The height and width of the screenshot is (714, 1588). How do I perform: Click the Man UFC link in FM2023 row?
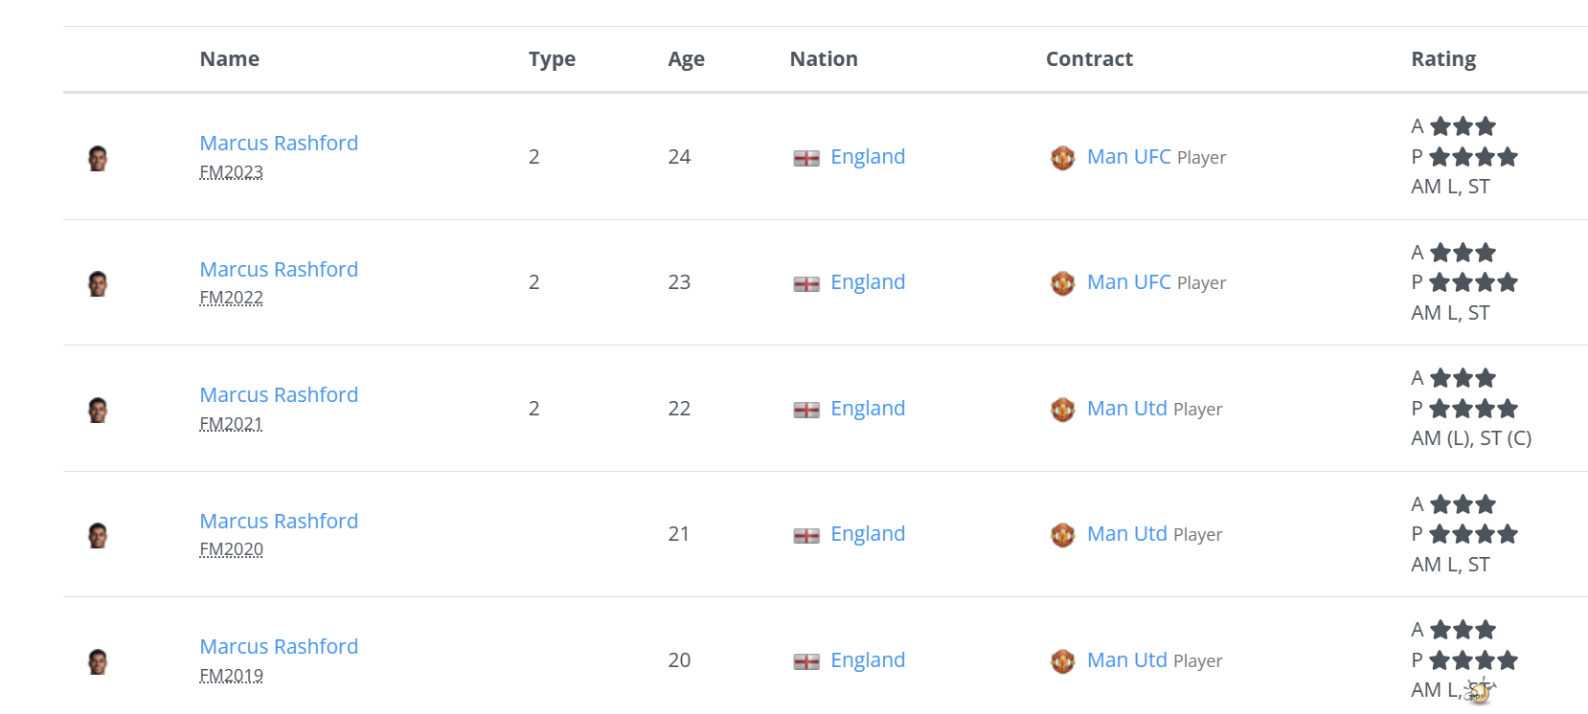[x=1129, y=156]
